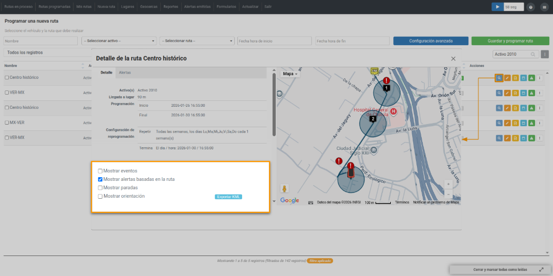Open the help question mark icon
Image resolution: width=553 pixels, height=276 pixels.
[530, 7]
